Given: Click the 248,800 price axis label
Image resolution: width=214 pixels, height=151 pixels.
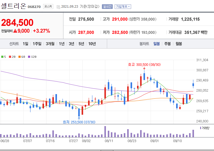Looking at the screenshot, I should point(202,121).
